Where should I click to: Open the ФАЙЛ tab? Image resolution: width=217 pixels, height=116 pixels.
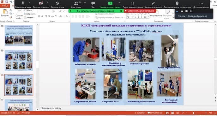5,6
